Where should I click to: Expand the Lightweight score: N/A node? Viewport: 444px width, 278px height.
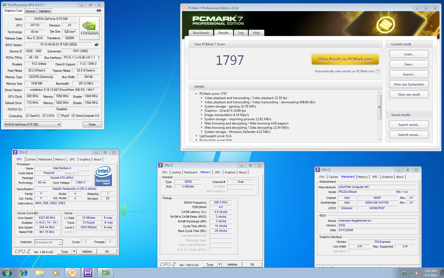tap(196, 136)
